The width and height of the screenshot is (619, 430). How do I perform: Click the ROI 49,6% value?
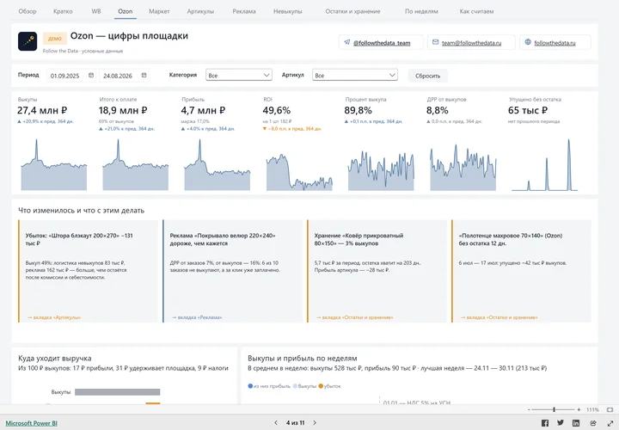[276, 110]
